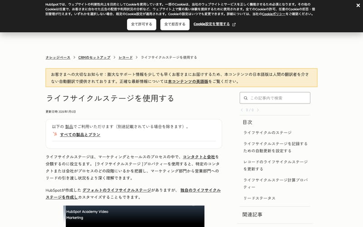Click the 0 / 0 search result counter
The height and width of the screenshot is (227, 363).
pyautogui.click(x=250, y=110)
